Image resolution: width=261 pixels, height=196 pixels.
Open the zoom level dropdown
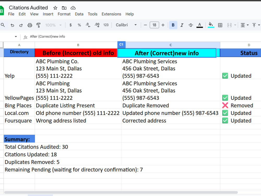coord(53,25)
